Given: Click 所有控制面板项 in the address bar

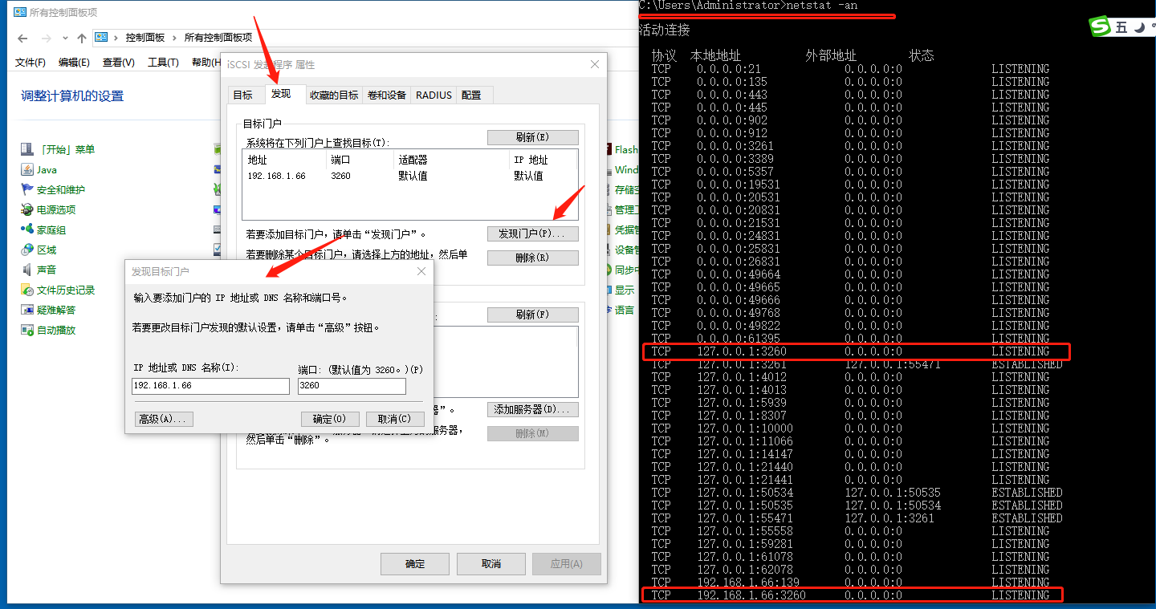Looking at the screenshot, I should [218, 38].
